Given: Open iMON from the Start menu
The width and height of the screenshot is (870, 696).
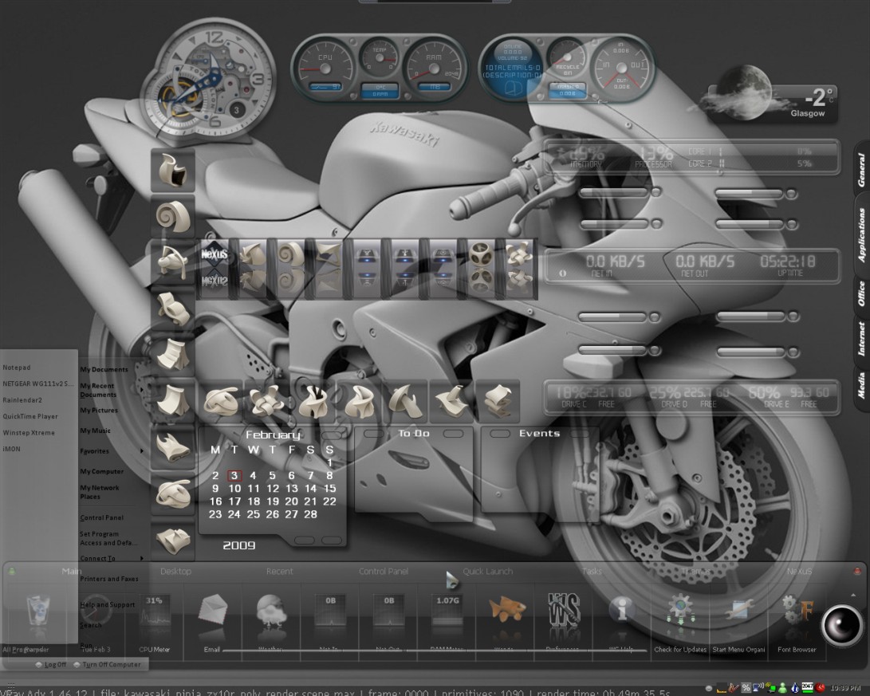Looking at the screenshot, I should tap(11, 449).
